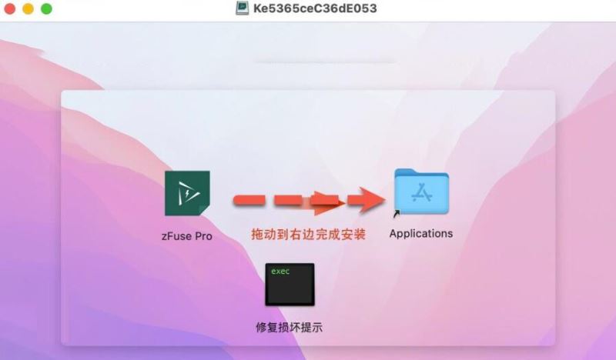Close the window with the red button

(9, 8)
